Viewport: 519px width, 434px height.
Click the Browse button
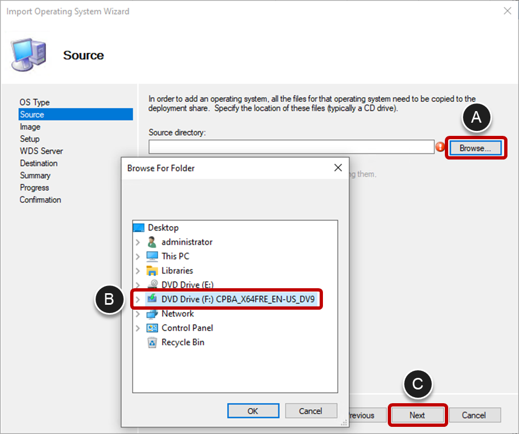click(476, 147)
